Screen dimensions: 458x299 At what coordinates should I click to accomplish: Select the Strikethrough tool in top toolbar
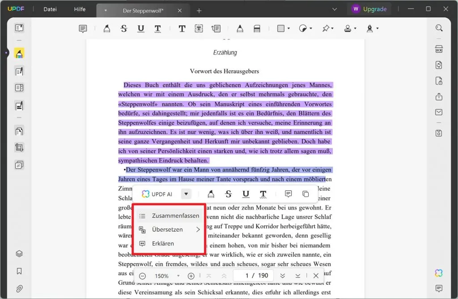[x=124, y=29]
